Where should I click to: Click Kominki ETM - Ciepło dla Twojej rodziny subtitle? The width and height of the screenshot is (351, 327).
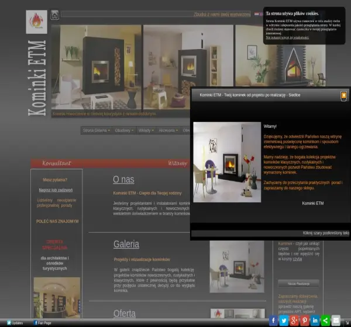[147, 193]
